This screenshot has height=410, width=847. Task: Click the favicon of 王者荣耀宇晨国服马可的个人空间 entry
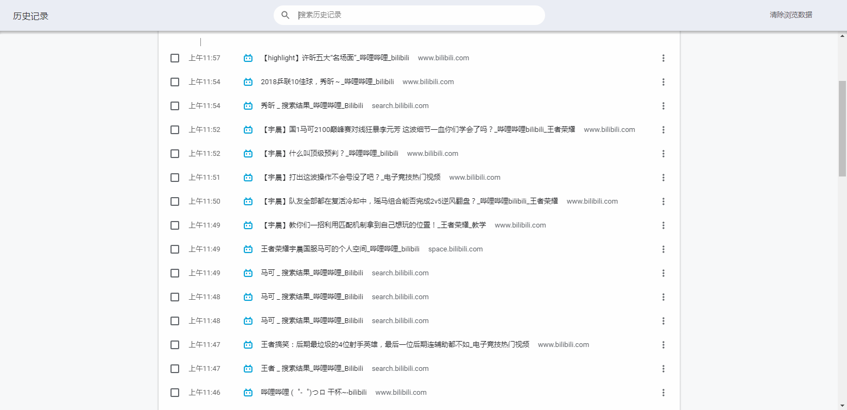pos(248,249)
